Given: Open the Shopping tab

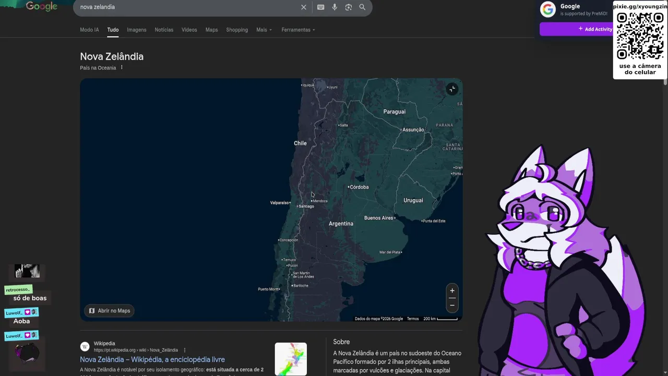Looking at the screenshot, I should tap(237, 30).
